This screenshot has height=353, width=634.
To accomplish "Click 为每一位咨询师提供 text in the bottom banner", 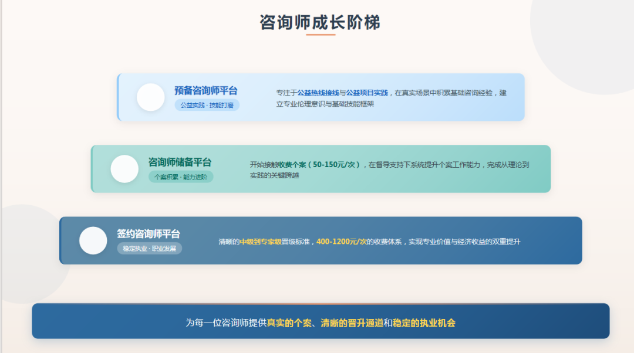I will [x=226, y=323].
